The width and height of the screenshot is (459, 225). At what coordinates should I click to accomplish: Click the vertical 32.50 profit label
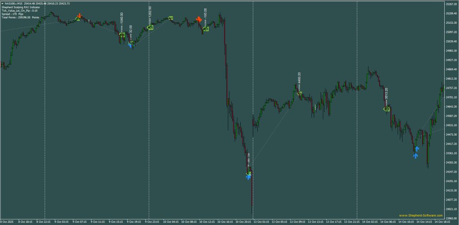click(x=131, y=33)
